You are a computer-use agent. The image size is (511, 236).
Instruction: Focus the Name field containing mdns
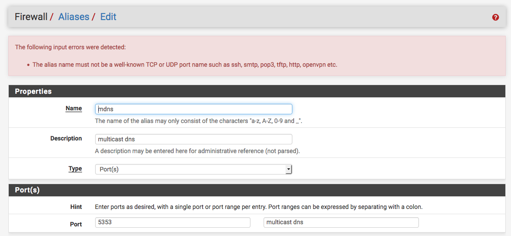(194, 109)
